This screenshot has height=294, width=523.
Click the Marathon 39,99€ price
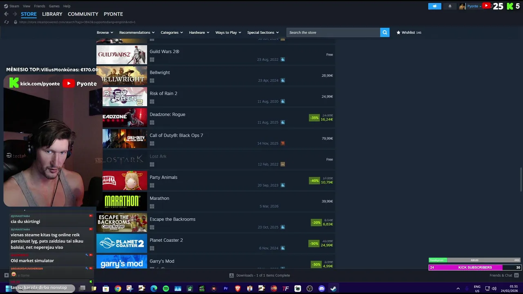coord(327,201)
